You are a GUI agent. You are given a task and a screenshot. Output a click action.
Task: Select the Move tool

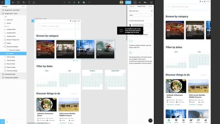(8, 2)
